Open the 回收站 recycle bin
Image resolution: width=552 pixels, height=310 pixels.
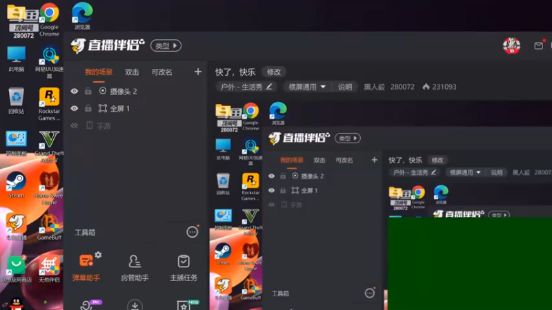(x=16, y=101)
